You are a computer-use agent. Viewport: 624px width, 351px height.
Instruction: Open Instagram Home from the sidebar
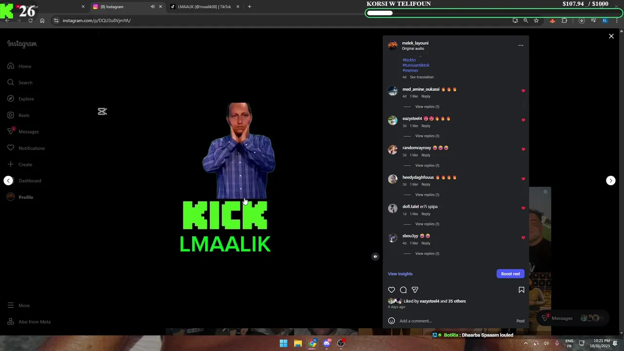19,66
